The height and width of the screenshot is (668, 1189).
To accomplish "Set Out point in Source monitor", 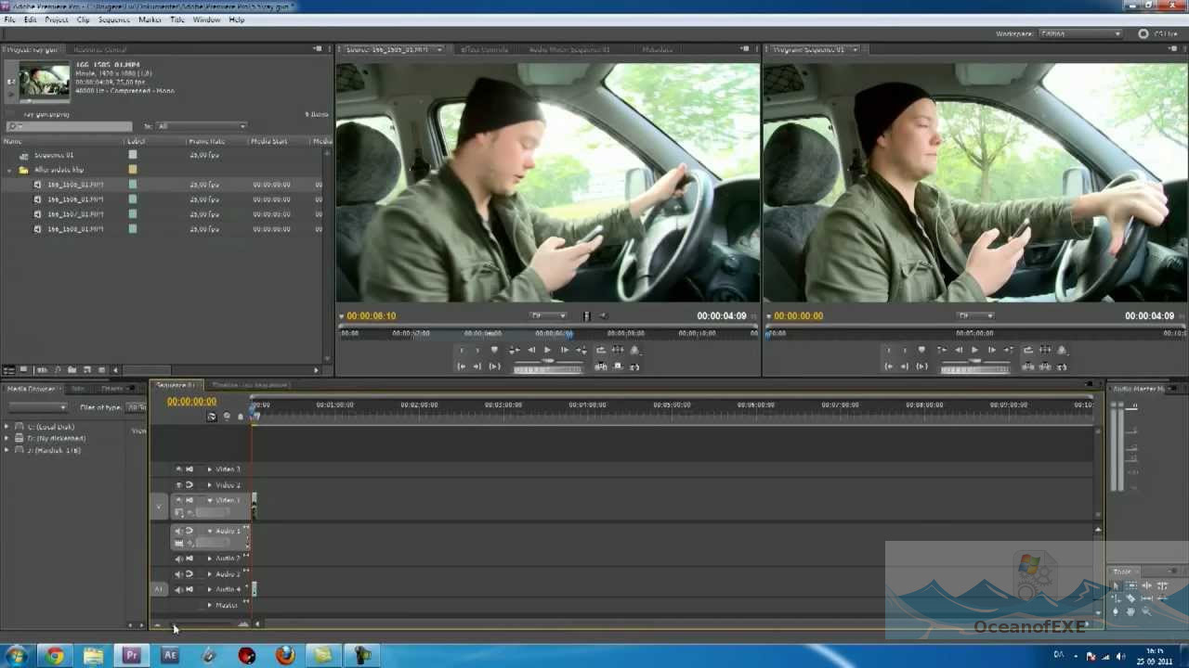I will (x=477, y=350).
